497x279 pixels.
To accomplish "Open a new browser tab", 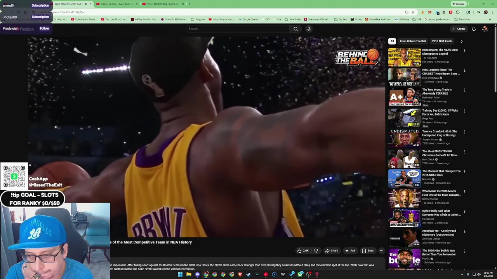I will pyautogui.click(x=189, y=4).
